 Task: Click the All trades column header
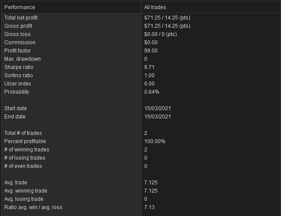(x=211, y=7)
